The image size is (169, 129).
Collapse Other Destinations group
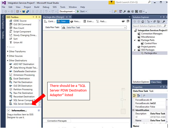coord(7,60)
